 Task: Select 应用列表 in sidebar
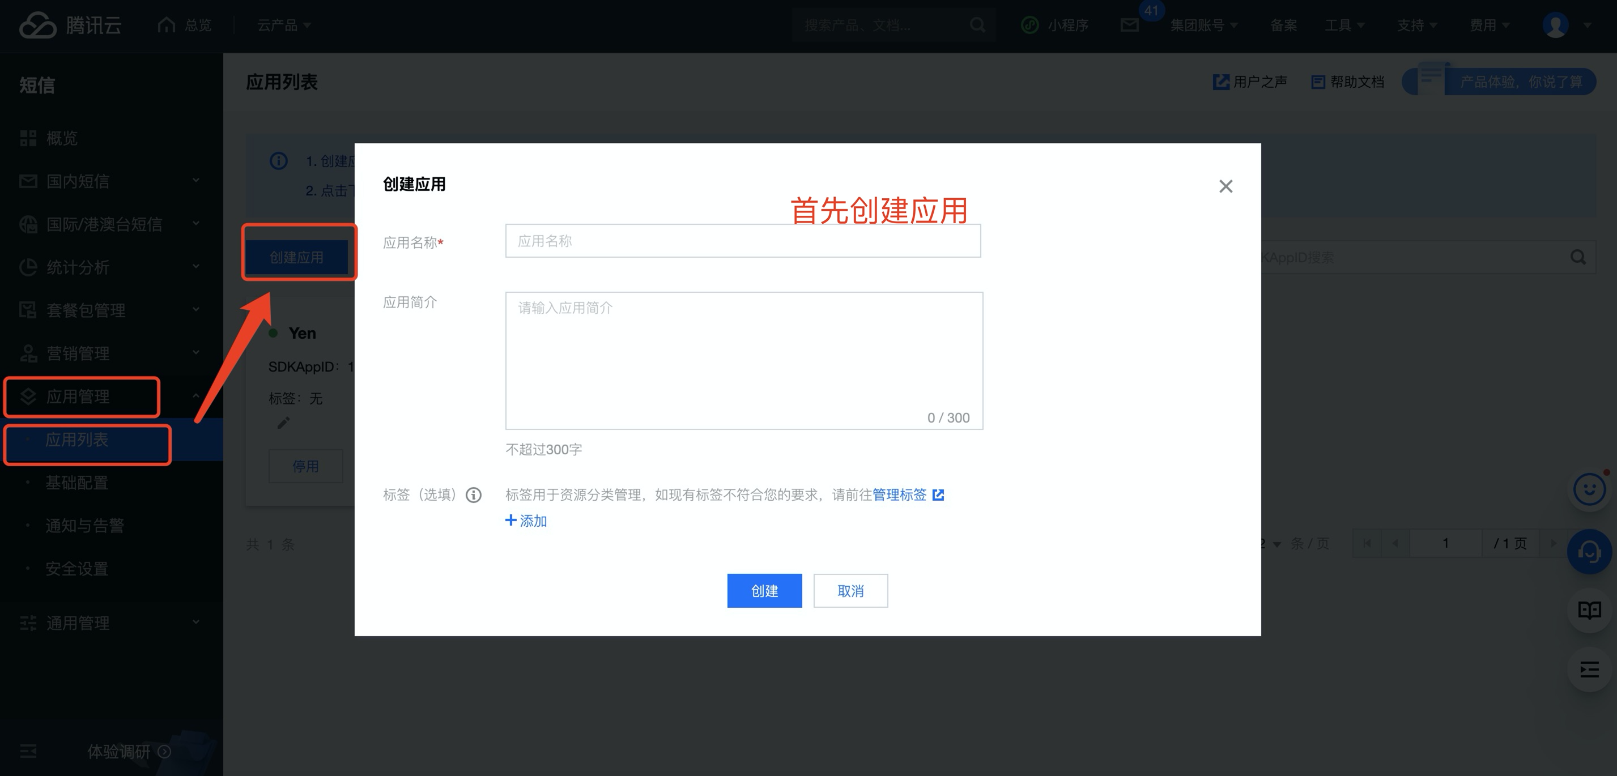point(76,440)
